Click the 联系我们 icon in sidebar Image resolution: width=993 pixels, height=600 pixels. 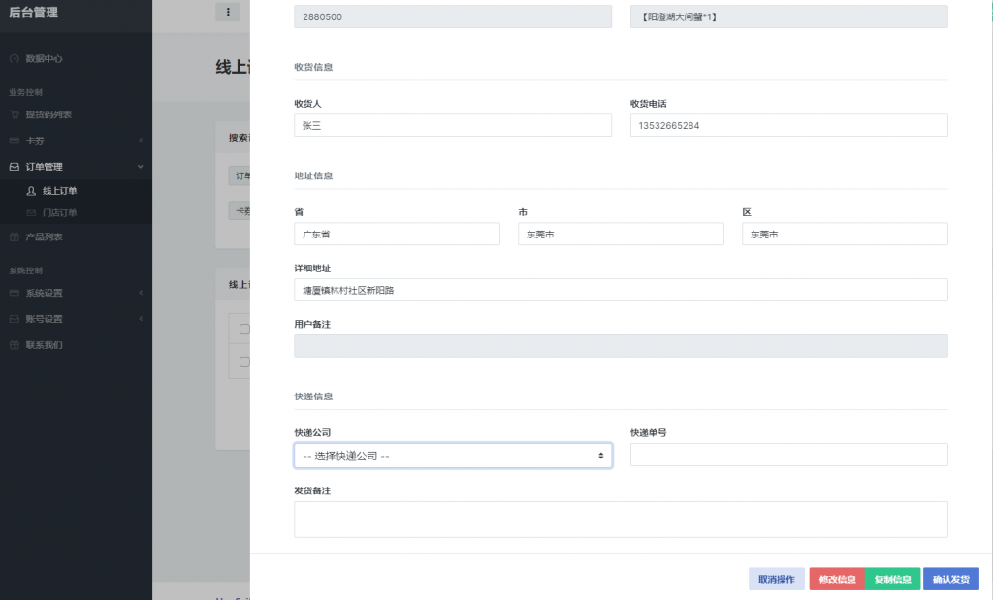point(14,345)
